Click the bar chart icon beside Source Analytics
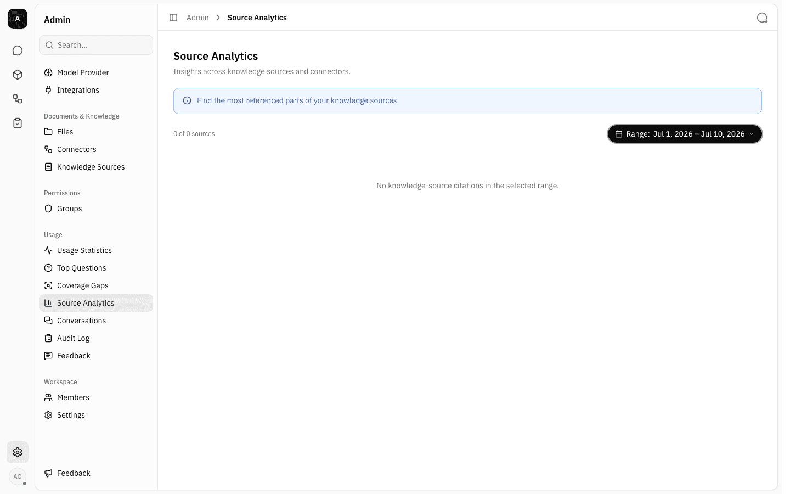This screenshot has height=494, width=790. pyautogui.click(x=48, y=303)
